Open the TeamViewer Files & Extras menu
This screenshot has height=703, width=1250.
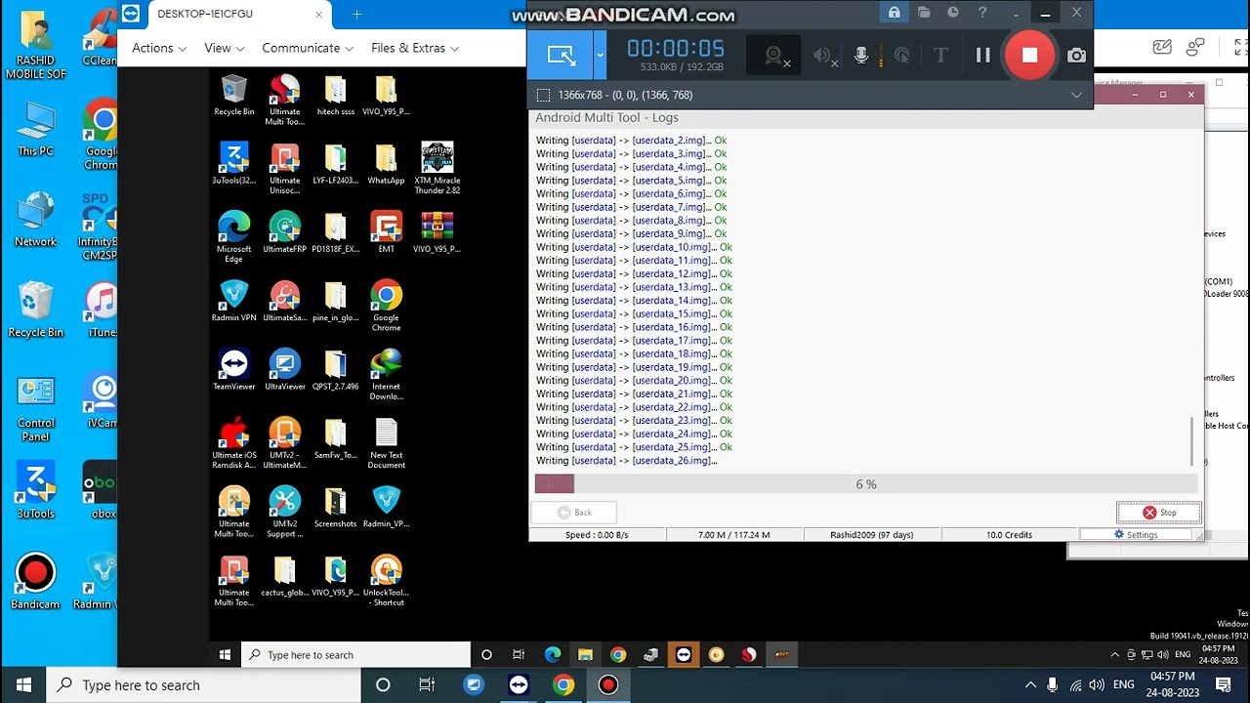[x=415, y=48]
